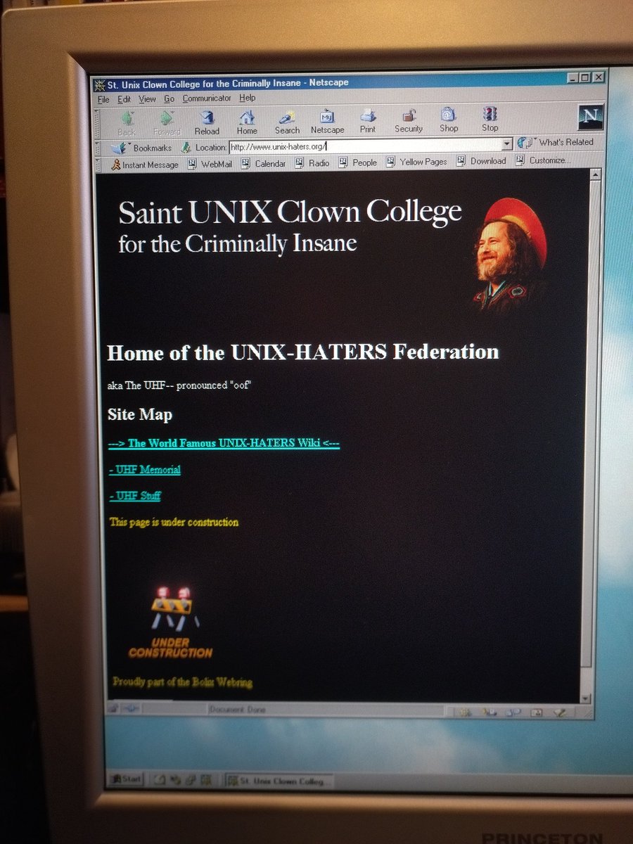Open the Yellow Pages toolbar shortcut

(417, 162)
